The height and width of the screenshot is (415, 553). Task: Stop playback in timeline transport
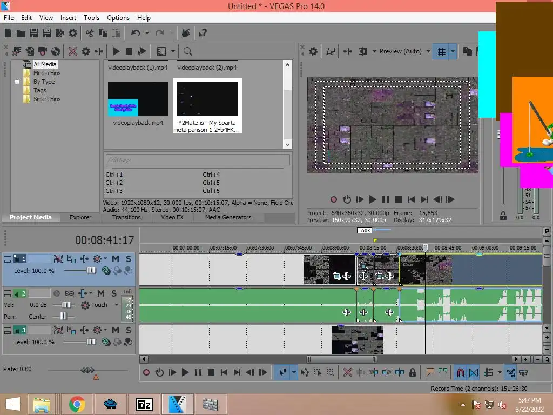point(211,373)
